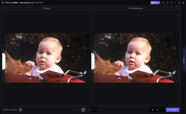Open the user account icon

point(167,3)
